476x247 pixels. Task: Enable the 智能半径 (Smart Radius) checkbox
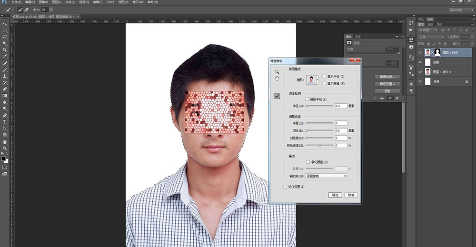tap(307, 99)
